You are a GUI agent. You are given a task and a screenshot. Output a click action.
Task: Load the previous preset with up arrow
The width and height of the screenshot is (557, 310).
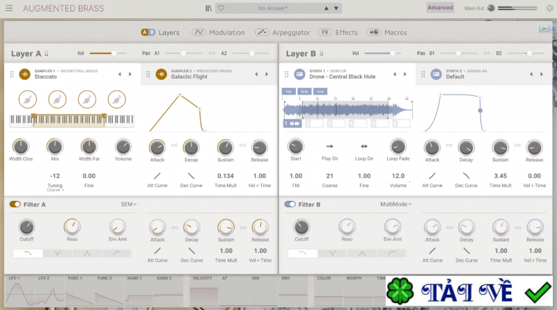pos(326,8)
